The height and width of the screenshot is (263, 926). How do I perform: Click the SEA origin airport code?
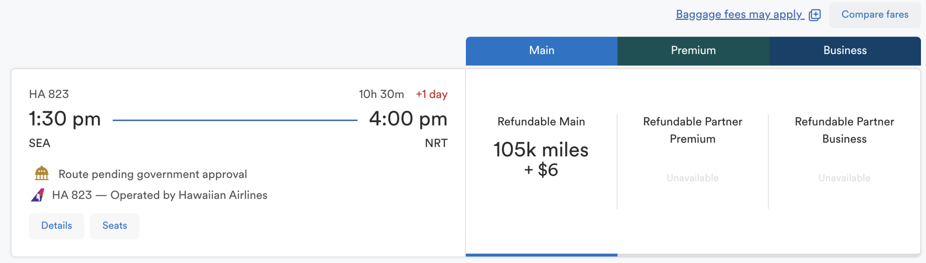coord(39,143)
